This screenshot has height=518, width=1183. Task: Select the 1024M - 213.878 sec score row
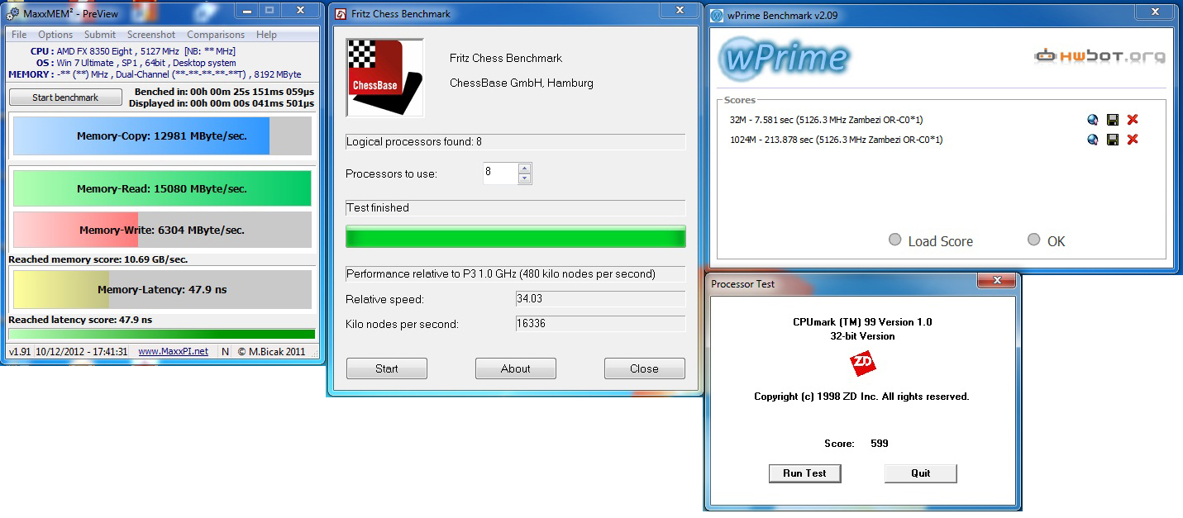[x=836, y=140]
